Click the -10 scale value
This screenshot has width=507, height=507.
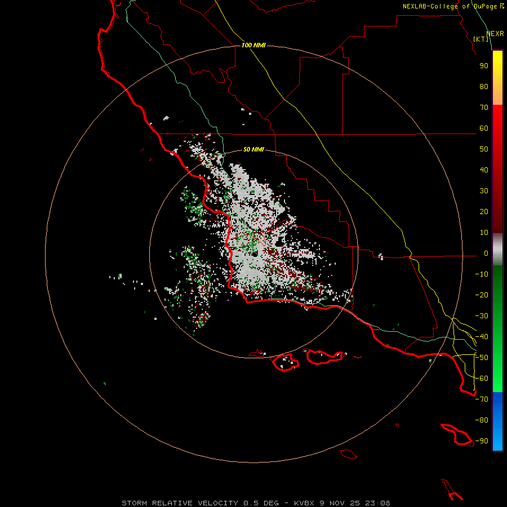pos(482,274)
